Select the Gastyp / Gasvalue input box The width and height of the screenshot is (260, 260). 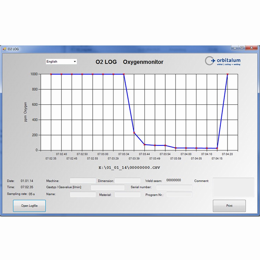tap(108, 187)
